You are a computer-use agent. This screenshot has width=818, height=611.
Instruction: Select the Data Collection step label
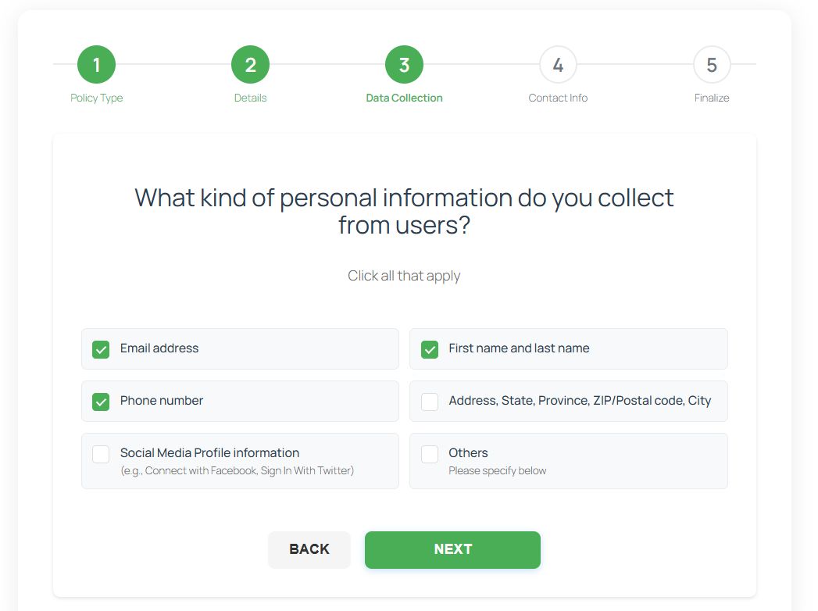[404, 98]
